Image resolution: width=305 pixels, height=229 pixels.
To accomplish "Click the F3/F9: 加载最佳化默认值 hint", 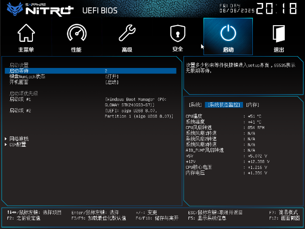I will point(98,218).
